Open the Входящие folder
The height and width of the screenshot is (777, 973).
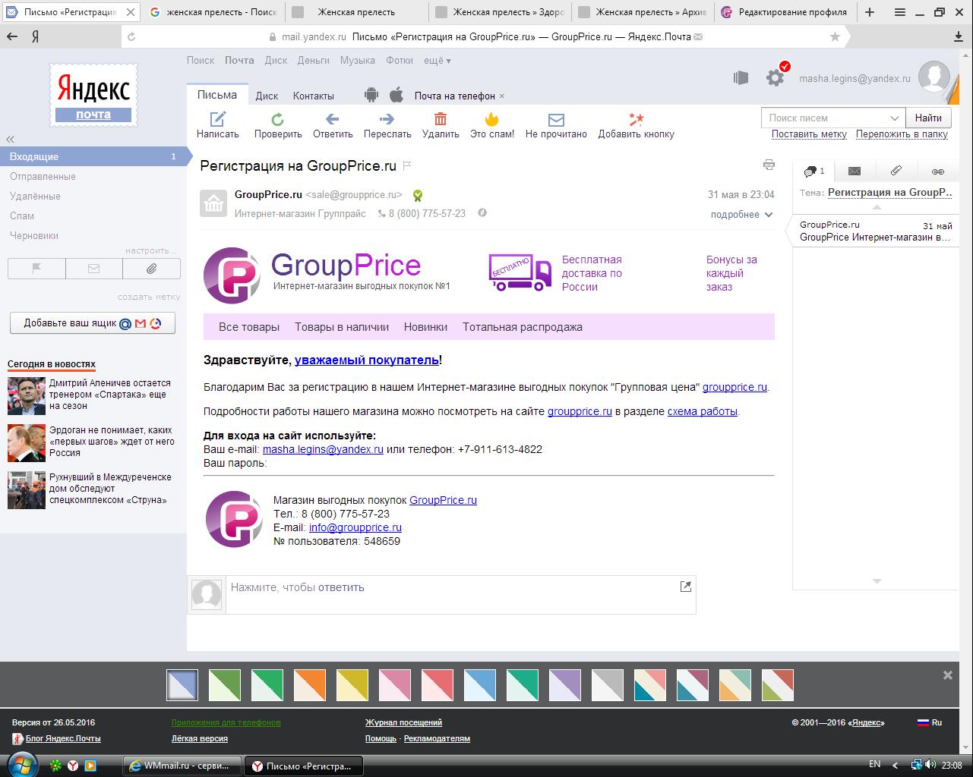(x=93, y=156)
